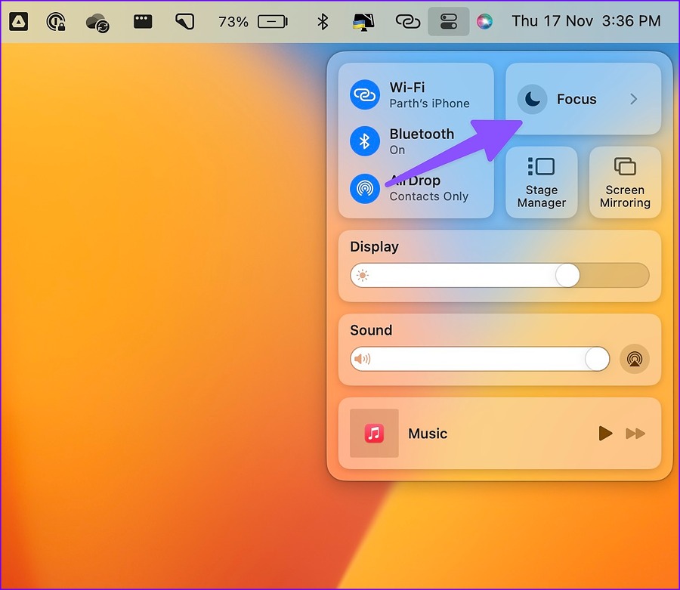Click the Bluetooth On status text
Image resolution: width=680 pixels, height=590 pixels.
tap(397, 150)
